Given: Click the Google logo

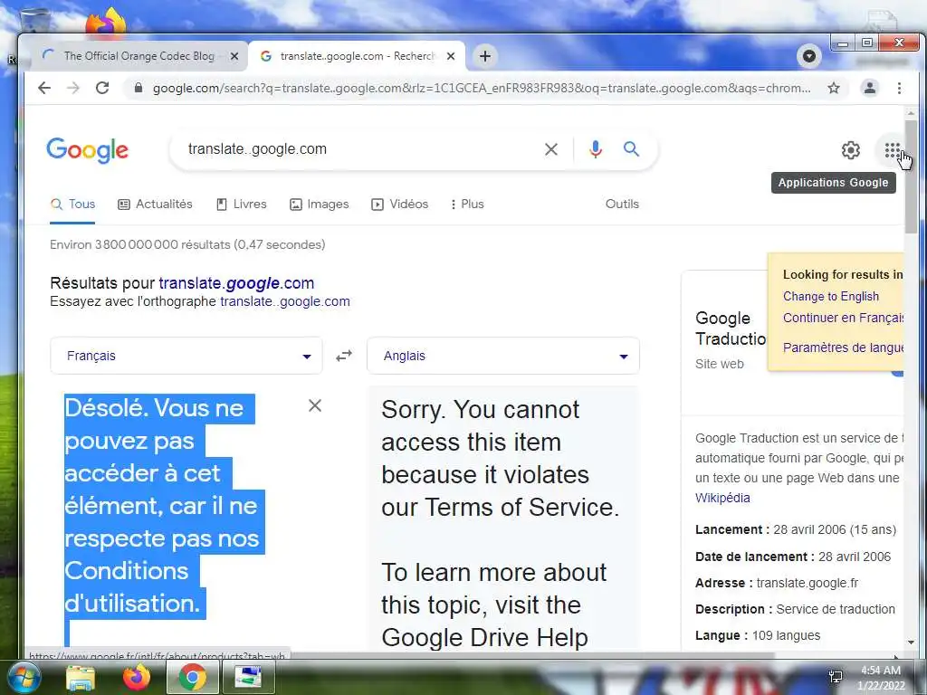Looking at the screenshot, I should pyautogui.click(x=88, y=150).
